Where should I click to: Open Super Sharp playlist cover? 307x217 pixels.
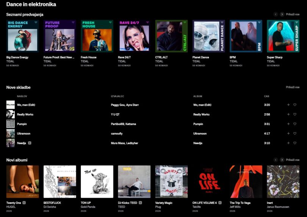tap(283, 36)
